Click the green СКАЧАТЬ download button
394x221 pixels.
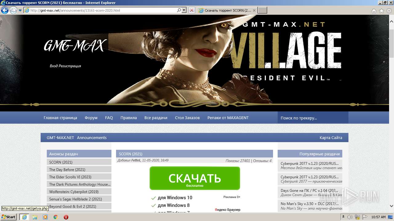(x=195, y=178)
